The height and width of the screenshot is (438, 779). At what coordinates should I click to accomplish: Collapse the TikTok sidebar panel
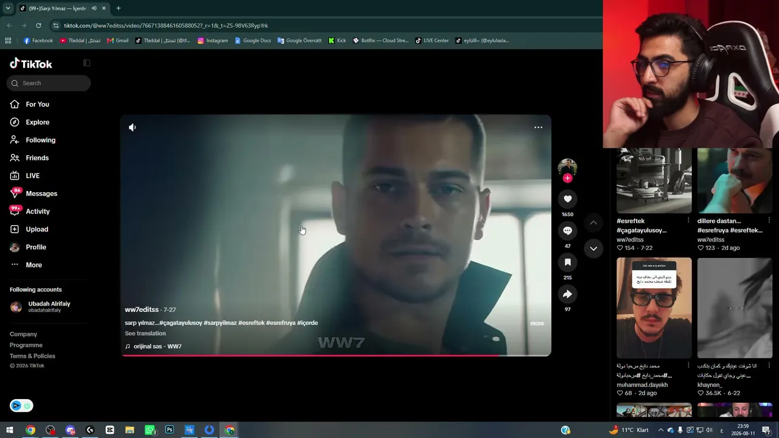coord(86,63)
